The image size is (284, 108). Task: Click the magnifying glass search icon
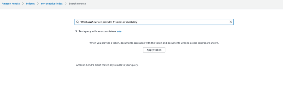point(77,22)
